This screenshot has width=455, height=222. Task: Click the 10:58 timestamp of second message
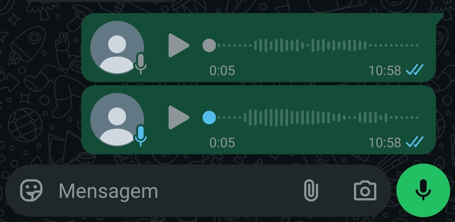pos(385,142)
